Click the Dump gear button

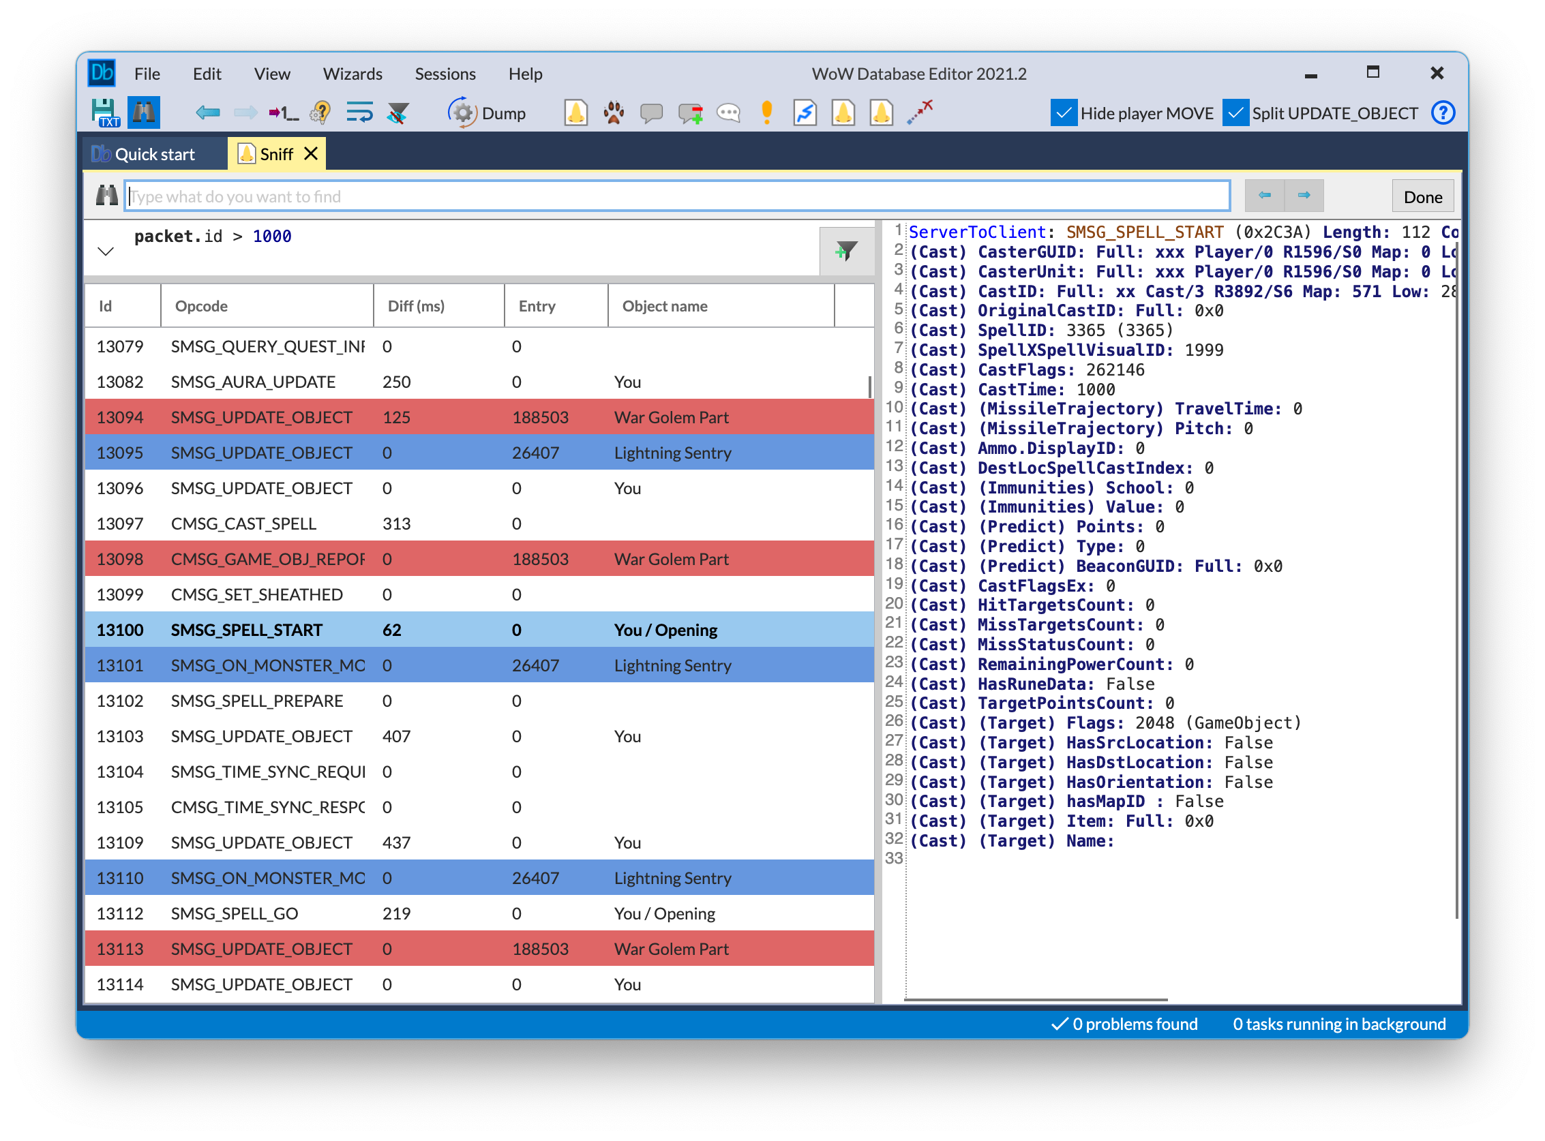(486, 112)
